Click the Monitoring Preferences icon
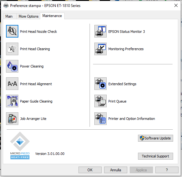 [101, 49]
